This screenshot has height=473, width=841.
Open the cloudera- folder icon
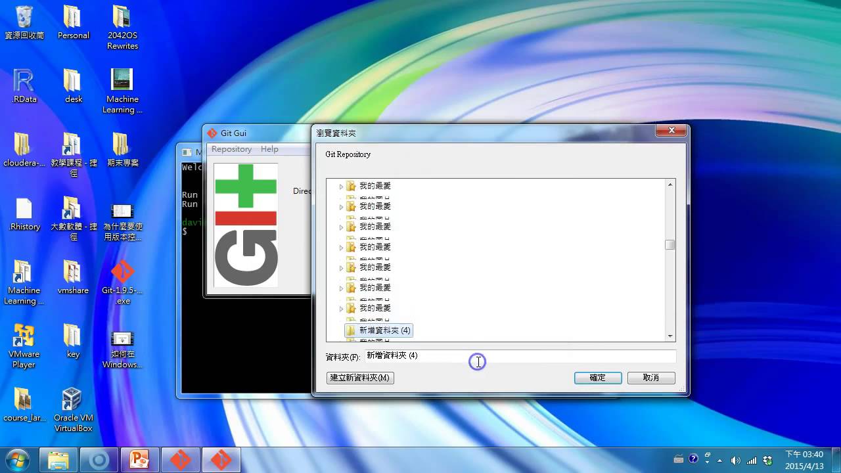click(x=24, y=150)
